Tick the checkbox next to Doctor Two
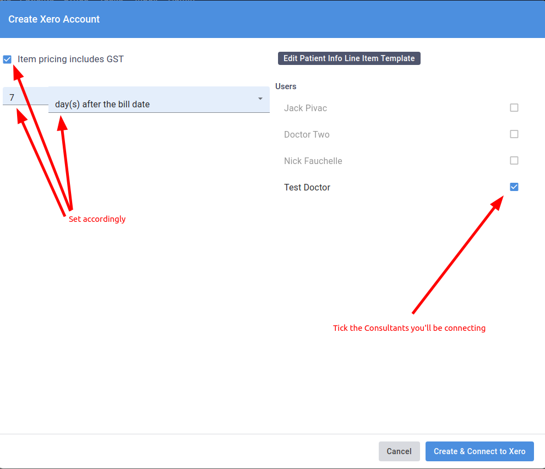545x469 pixels. (x=514, y=134)
